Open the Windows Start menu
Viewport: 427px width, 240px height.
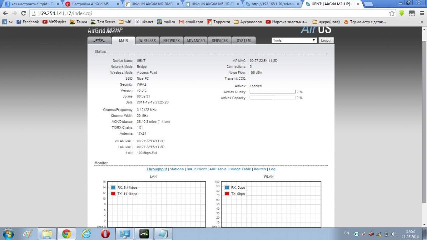(8, 234)
